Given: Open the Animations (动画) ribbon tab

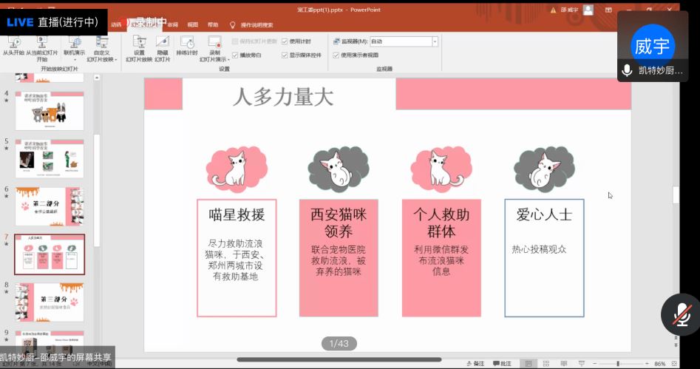Looking at the screenshot, I should [x=116, y=25].
